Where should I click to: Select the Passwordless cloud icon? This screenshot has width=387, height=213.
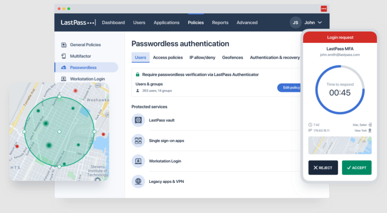point(63,67)
